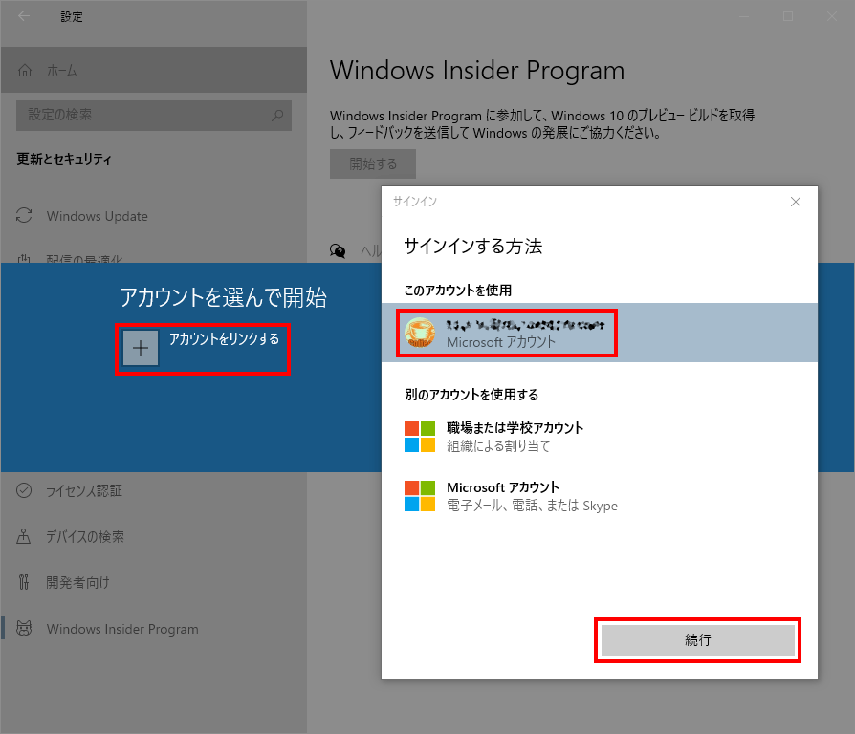The image size is (855, 734).
Task: Click the search magnifier icon
Action: coord(277,115)
